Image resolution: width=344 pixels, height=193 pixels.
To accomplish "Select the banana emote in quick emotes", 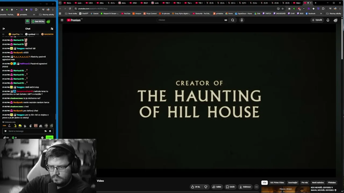I will pyautogui.click(x=15, y=126).
